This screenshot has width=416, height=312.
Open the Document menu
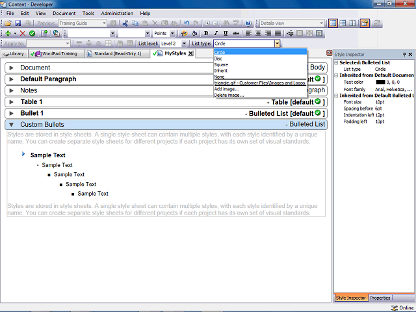(x=64, y=13)
